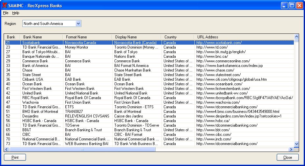Screen dimensions: 305x166
Task: Click the Country column header
Action: pos(178,37)
